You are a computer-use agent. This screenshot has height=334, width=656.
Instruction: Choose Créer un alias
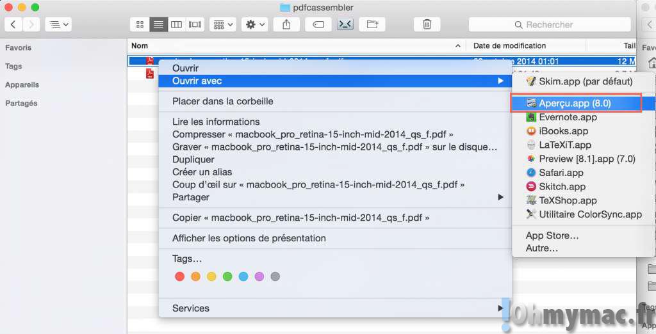(335, 172)
